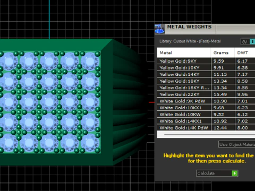Select White Gold:14K PdW row
255x191 pixels.
[x=206, y=128]
